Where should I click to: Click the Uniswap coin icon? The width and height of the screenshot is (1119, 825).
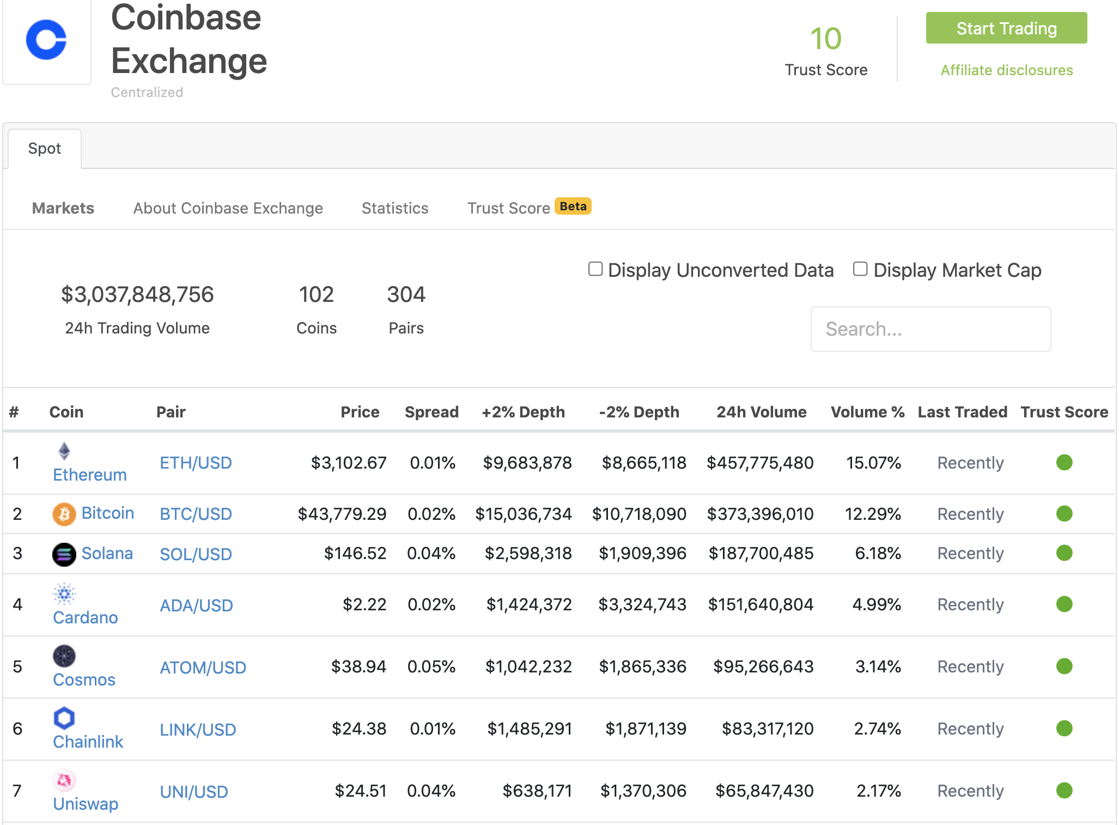[64, 780]
